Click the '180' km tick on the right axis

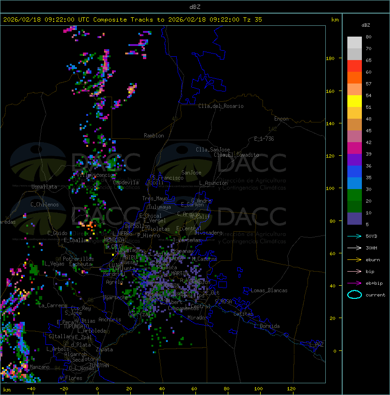[x=330, y=59]
